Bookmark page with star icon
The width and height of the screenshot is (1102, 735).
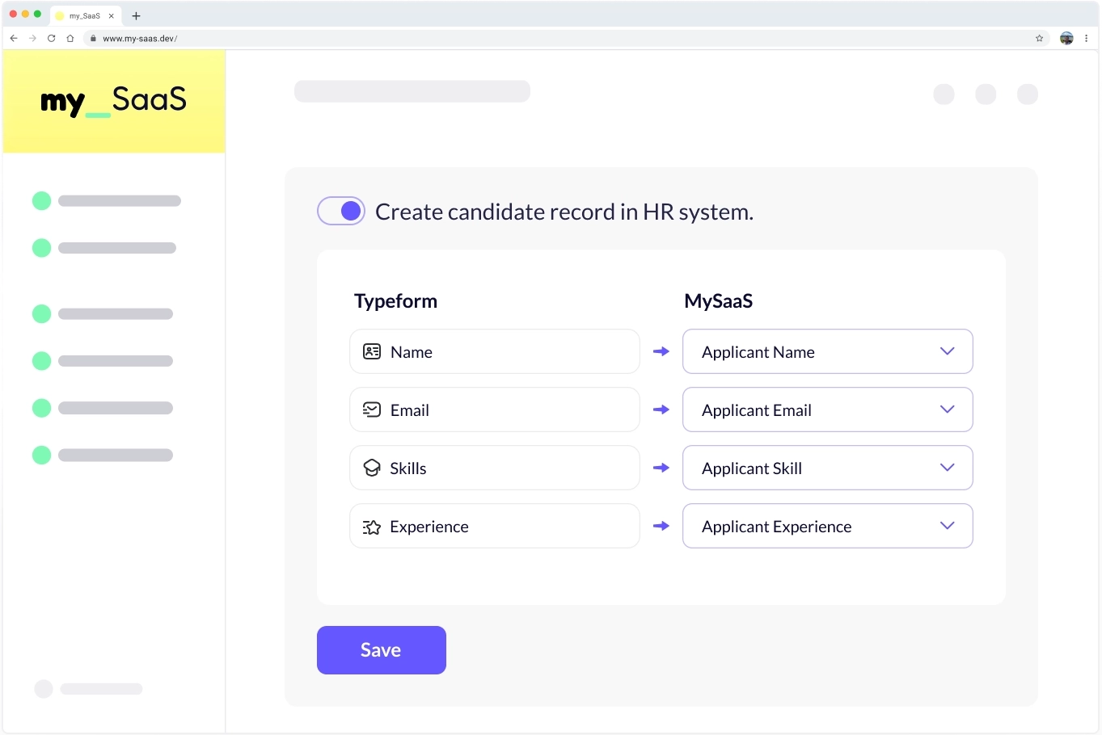click(x=1039, y=38)
